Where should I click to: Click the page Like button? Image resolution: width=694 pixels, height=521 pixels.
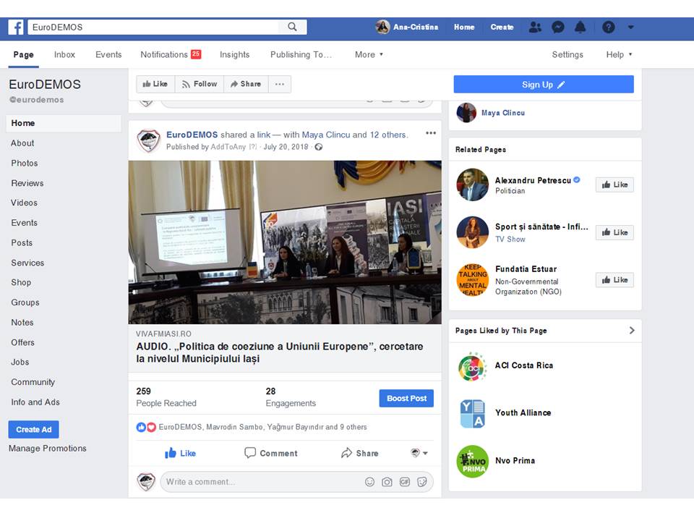[155, 84]
